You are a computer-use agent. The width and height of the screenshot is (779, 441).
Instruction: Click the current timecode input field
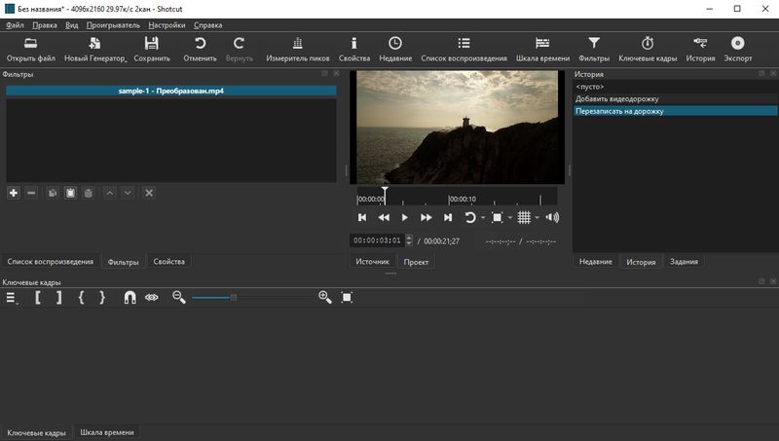377,240
